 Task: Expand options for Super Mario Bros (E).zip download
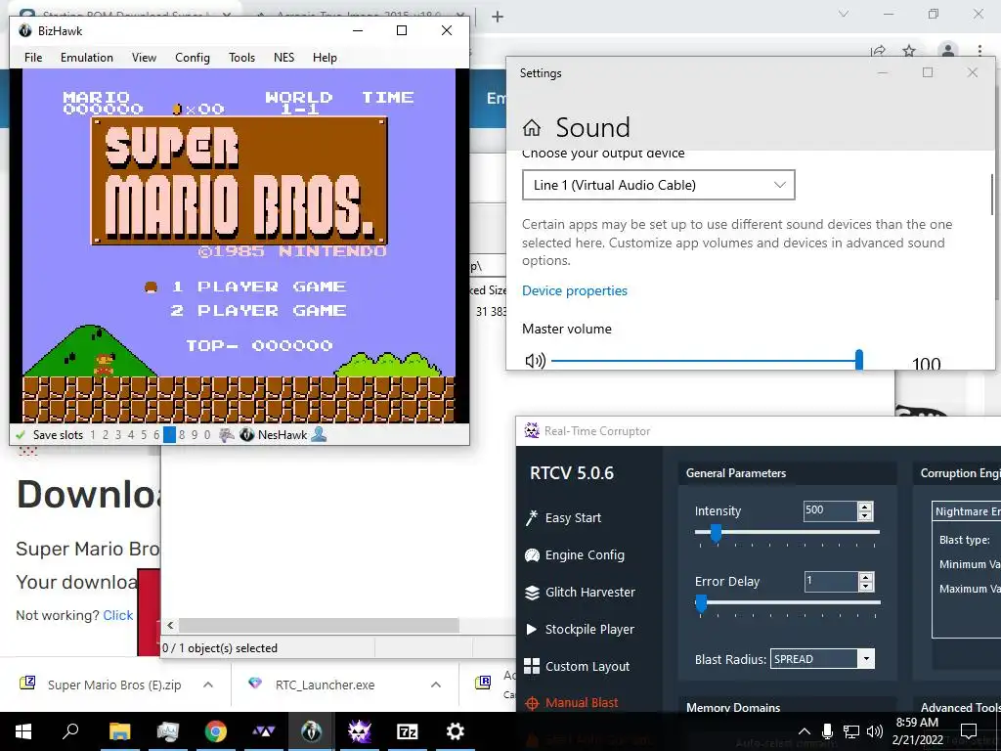208,685
